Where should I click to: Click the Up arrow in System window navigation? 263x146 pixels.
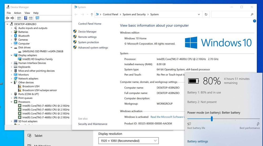[92, 14]
